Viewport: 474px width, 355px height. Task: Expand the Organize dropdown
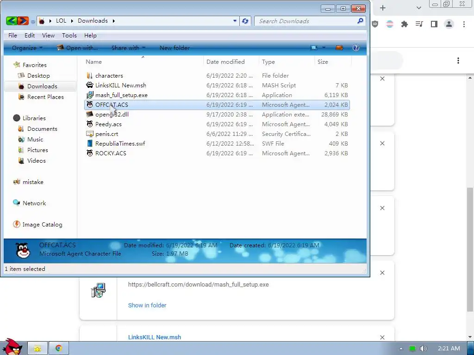tap(27, 48)
